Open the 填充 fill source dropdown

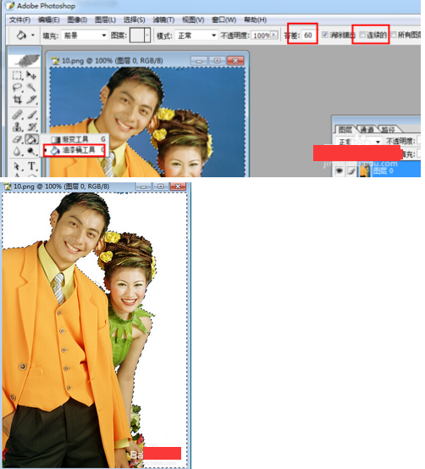(85, 36)
